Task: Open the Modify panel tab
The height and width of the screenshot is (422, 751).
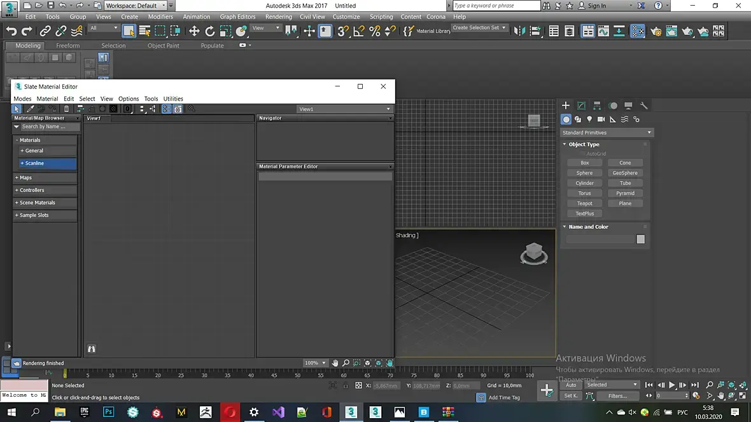Action: click(581, 105)
